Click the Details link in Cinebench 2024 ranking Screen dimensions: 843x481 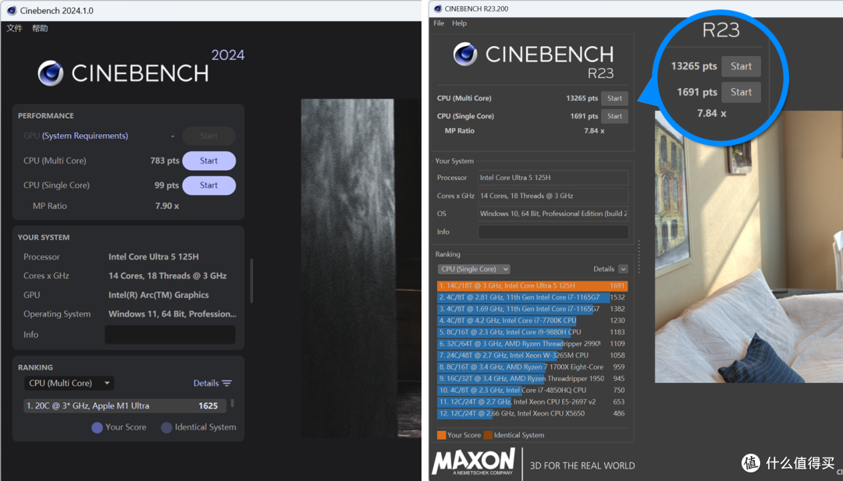[x=206, y=384]
